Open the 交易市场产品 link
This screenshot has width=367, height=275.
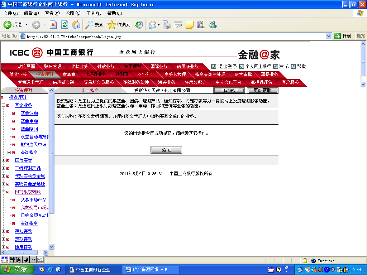point(33,200)
